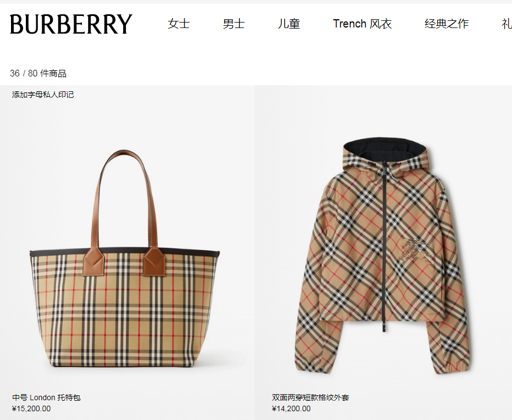Select the partially visible 礼 menu item
The image size is (512, 420).
point(507,24)
